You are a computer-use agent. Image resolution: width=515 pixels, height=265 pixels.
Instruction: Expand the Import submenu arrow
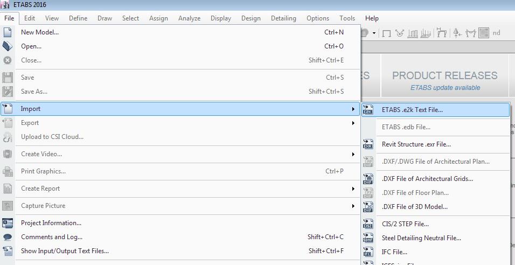pos(353,109)
